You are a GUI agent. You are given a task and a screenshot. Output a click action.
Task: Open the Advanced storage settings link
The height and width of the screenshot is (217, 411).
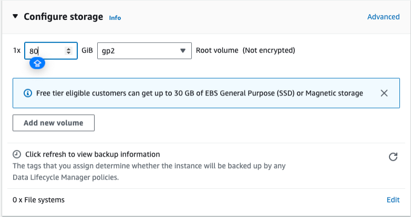click(x=383, y=17)
